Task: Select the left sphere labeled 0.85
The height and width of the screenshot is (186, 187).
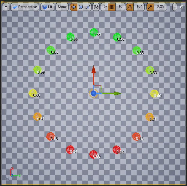Action: (50, 50)
